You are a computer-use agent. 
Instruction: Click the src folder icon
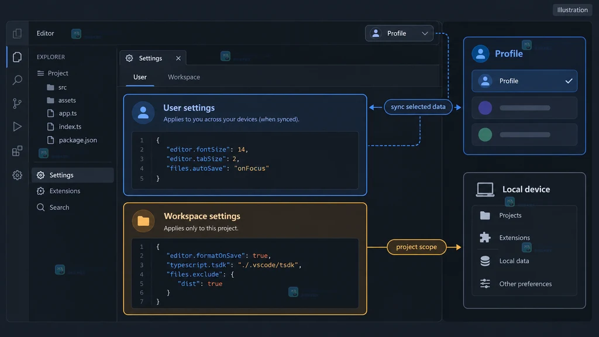(x=50, y=87)
